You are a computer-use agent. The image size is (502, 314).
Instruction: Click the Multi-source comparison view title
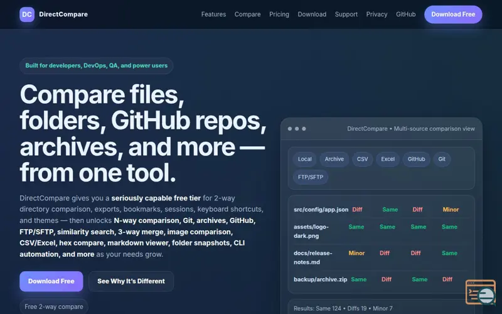click(411, 129)
